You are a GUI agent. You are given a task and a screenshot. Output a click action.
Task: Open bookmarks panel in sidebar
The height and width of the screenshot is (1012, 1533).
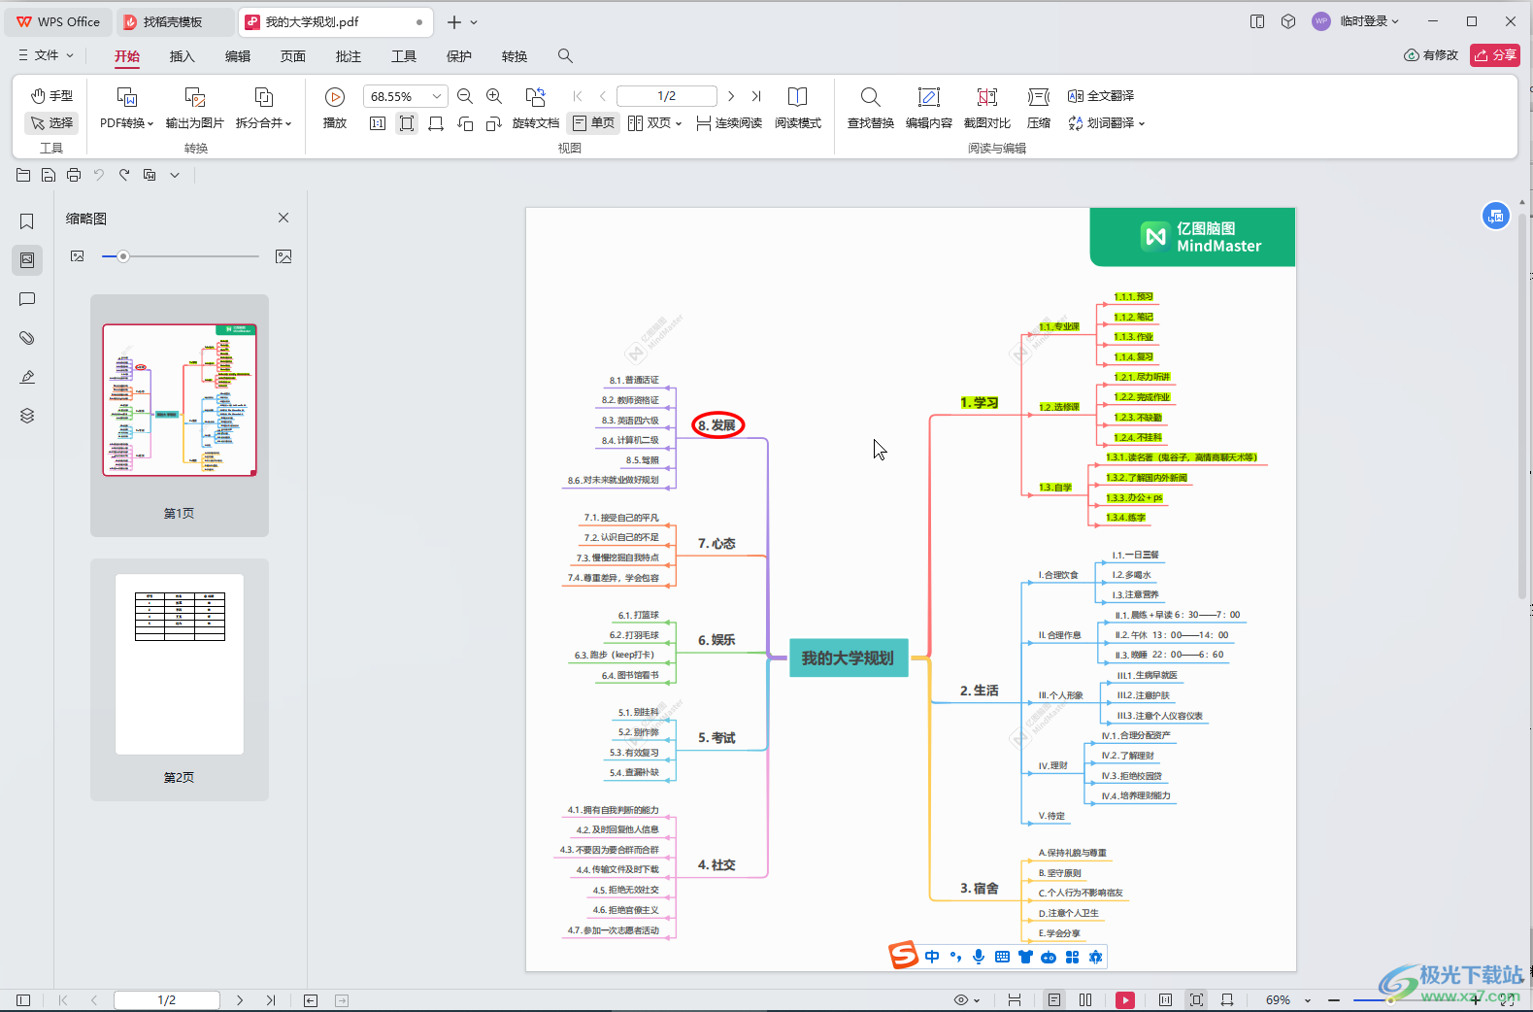(27, 221)
